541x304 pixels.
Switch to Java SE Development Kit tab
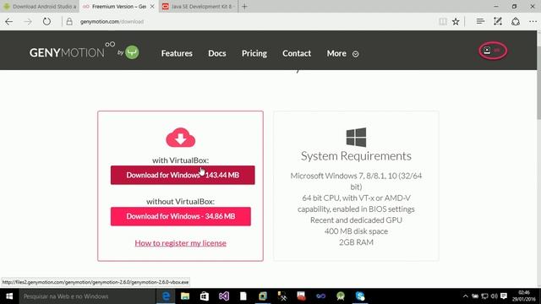(x=199, y=6)
